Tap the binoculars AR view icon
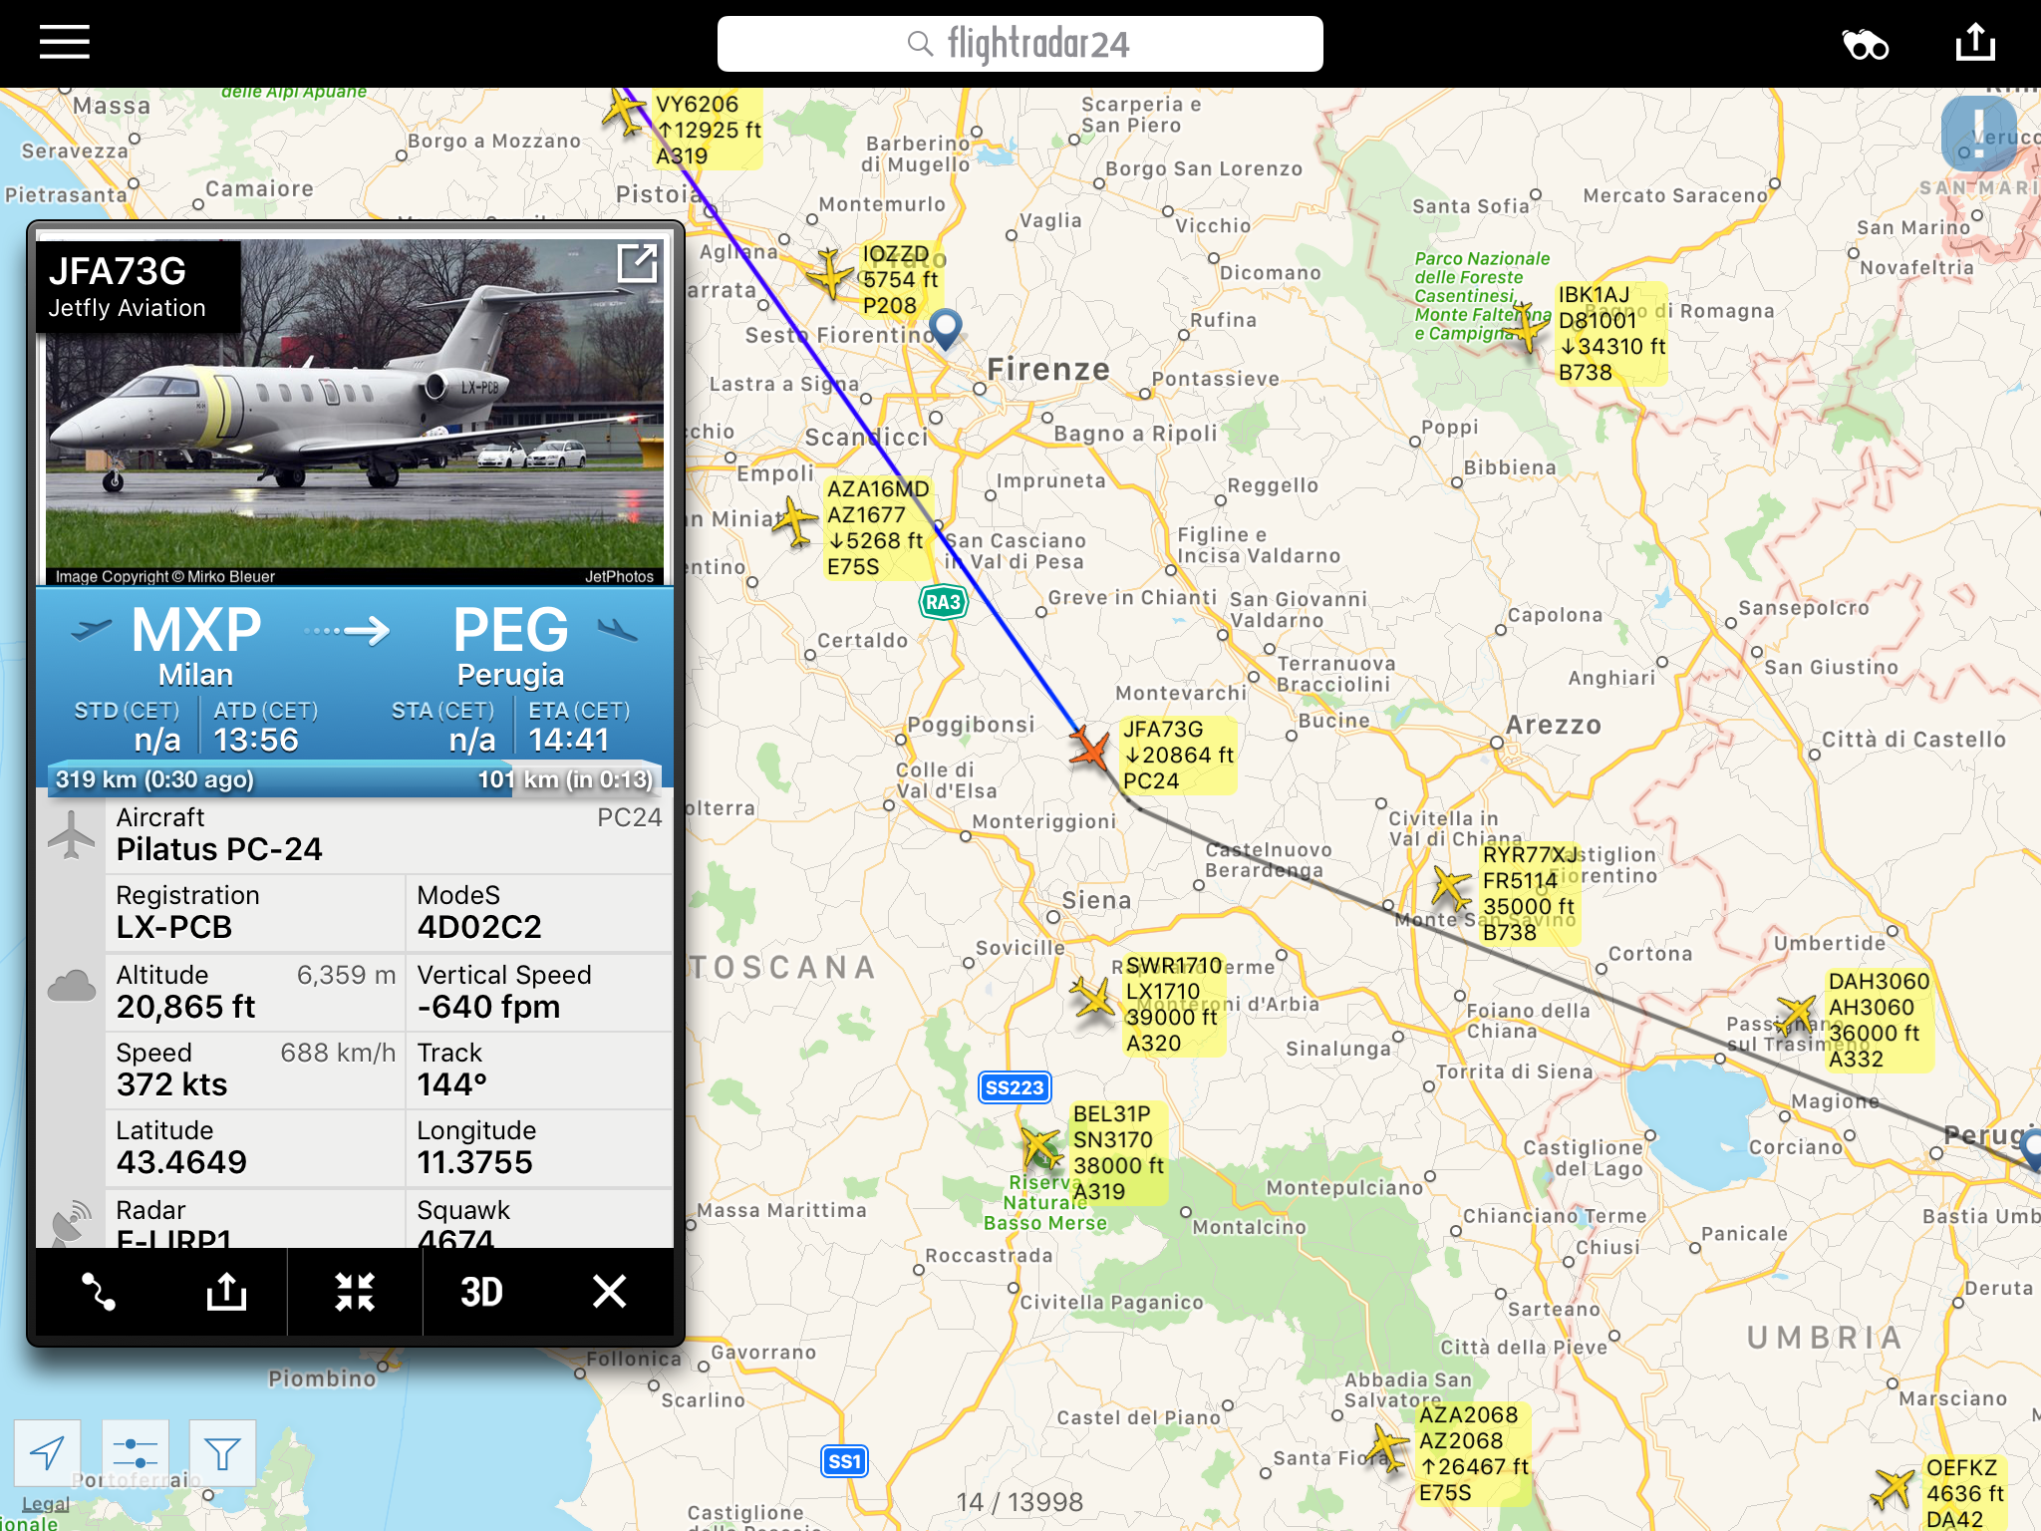 pyautogui.click(x=1865, y=45)
